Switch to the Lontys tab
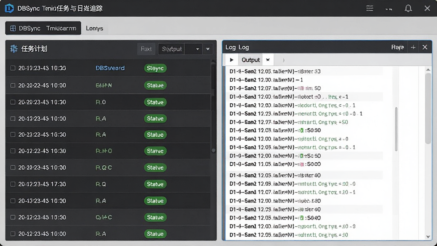This screenshot has width=437, height=246. (x=94, y=29)
